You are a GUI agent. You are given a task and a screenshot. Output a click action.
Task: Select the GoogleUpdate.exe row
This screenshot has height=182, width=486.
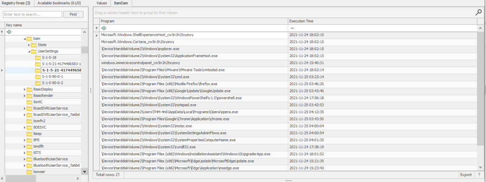288,91
